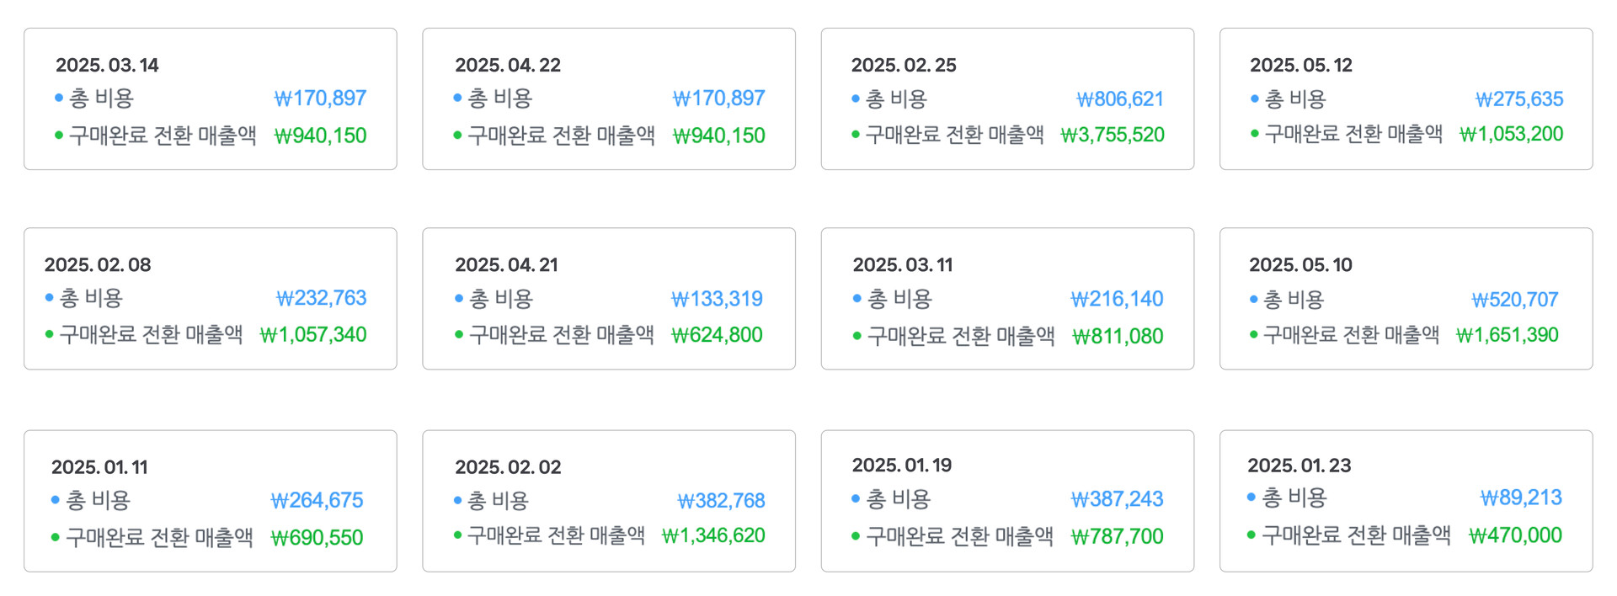The height and width of the screenshot is (596, 1617).
Task: Click the ₩264,675 cost in 01. 11 card
Action: point(317,501)
